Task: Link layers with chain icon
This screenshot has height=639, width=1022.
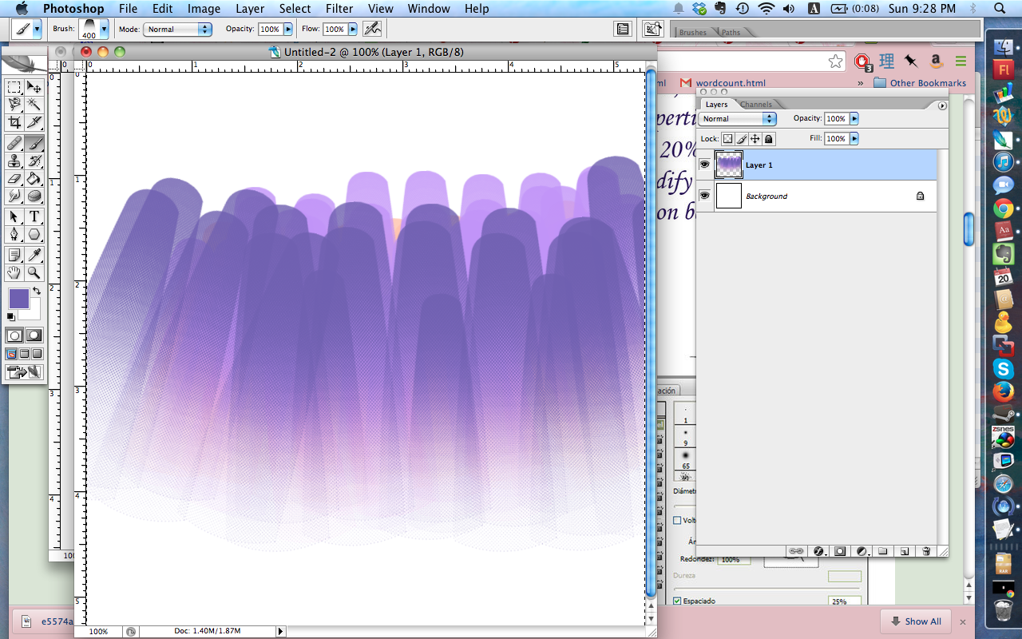Action: [x=796, y=551]
